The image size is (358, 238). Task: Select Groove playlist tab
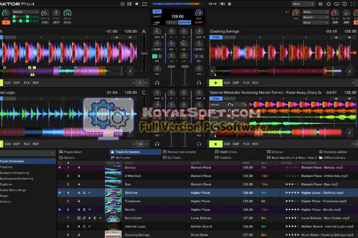(x=275, y=152)
